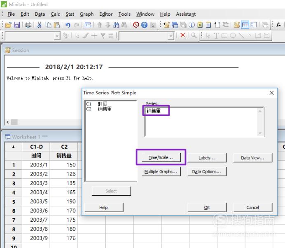
Task: Open the Tools menu
Action: [124, 14]
